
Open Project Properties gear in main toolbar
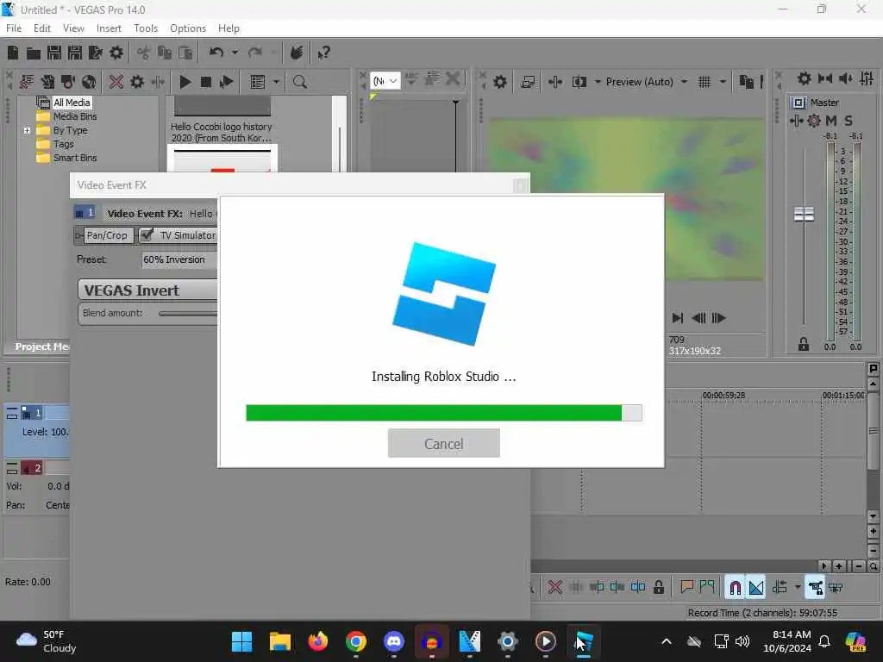[x=116, y=53]
